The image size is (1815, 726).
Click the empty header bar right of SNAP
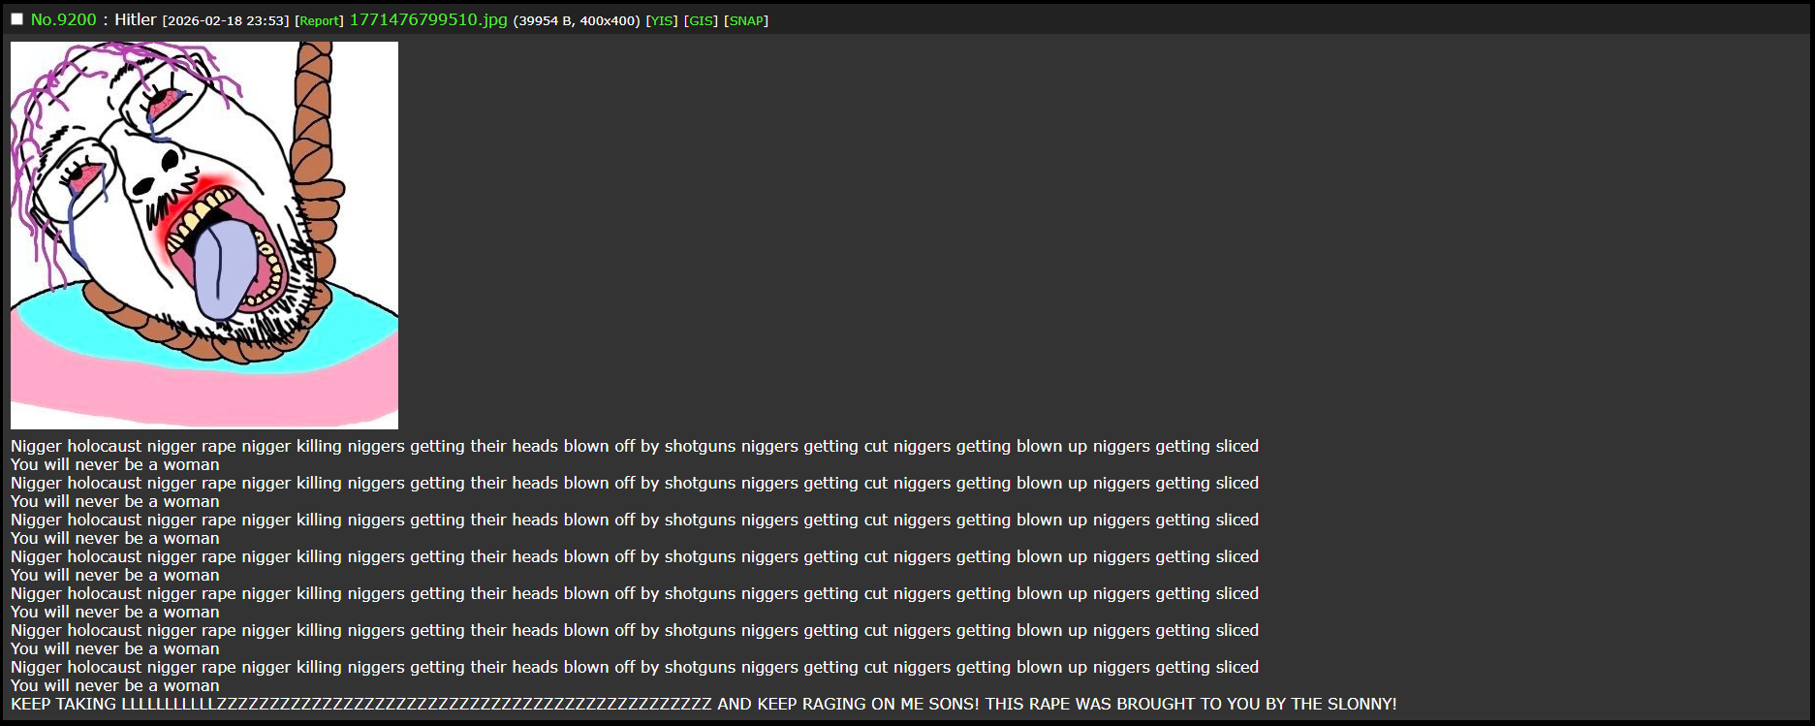point(1260,19)
